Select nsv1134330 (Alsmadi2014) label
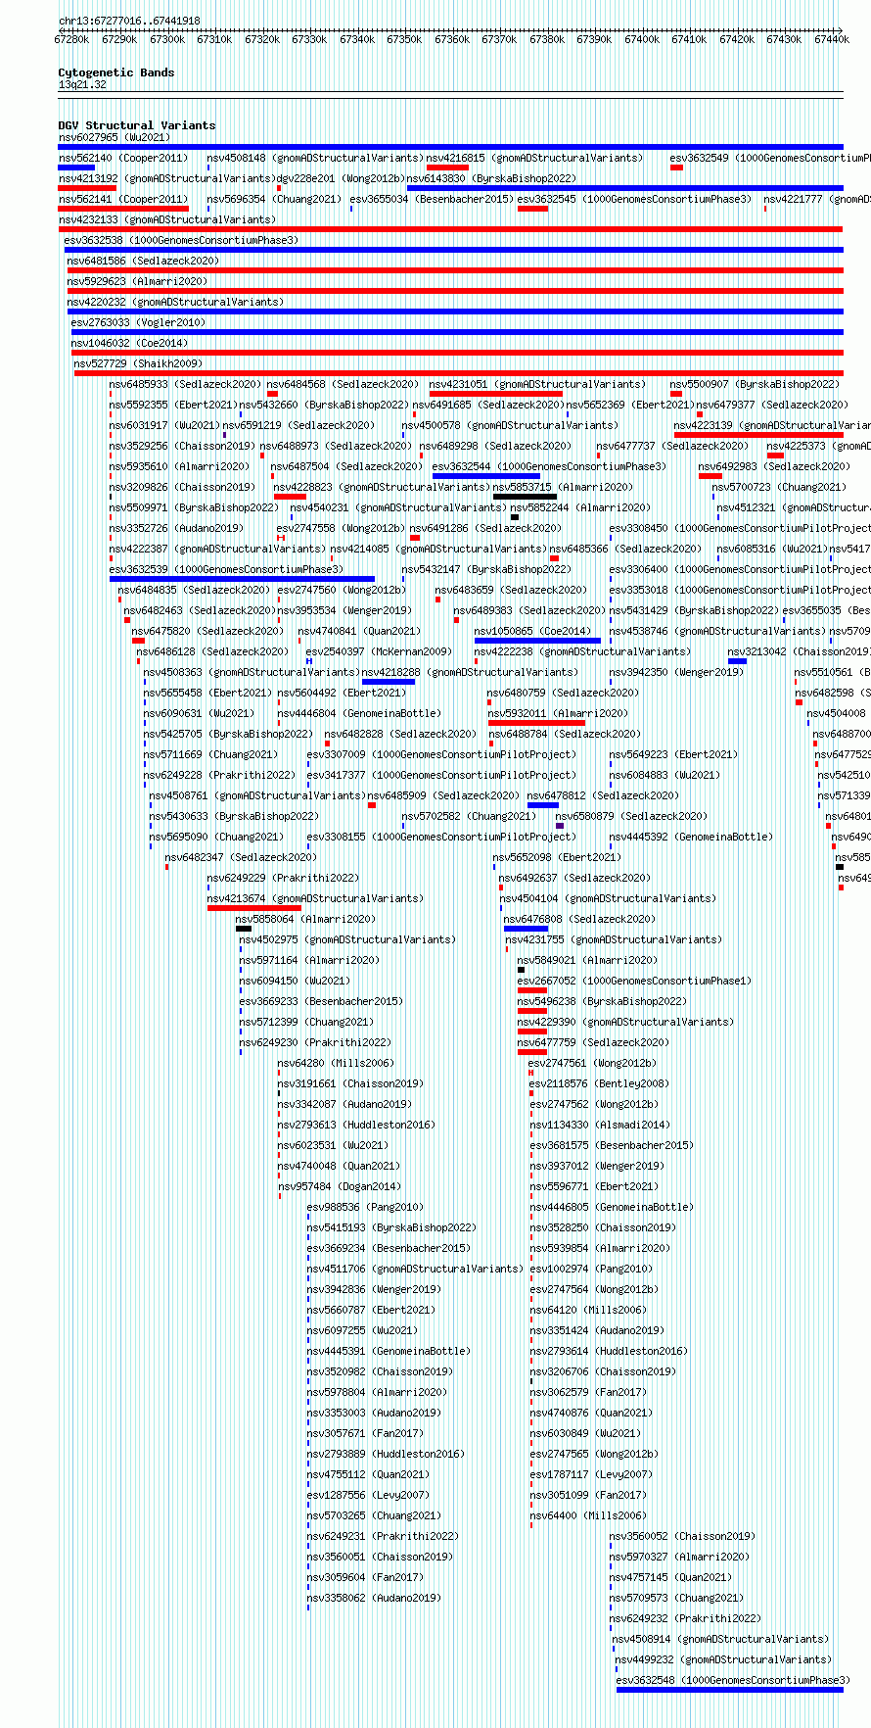The height and width of the screenshot is (1728, 871). [601, 1125]
